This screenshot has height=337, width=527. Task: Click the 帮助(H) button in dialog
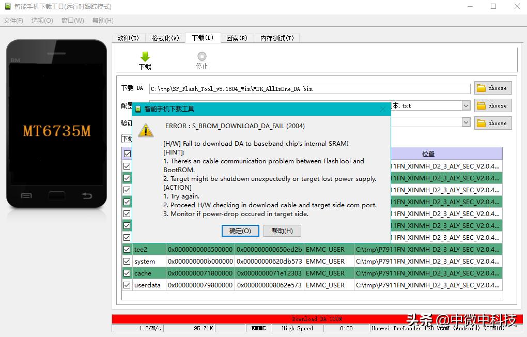[282, 231]
